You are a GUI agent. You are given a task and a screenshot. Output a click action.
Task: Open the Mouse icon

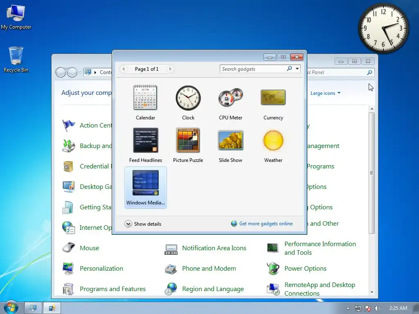[68, 248]
